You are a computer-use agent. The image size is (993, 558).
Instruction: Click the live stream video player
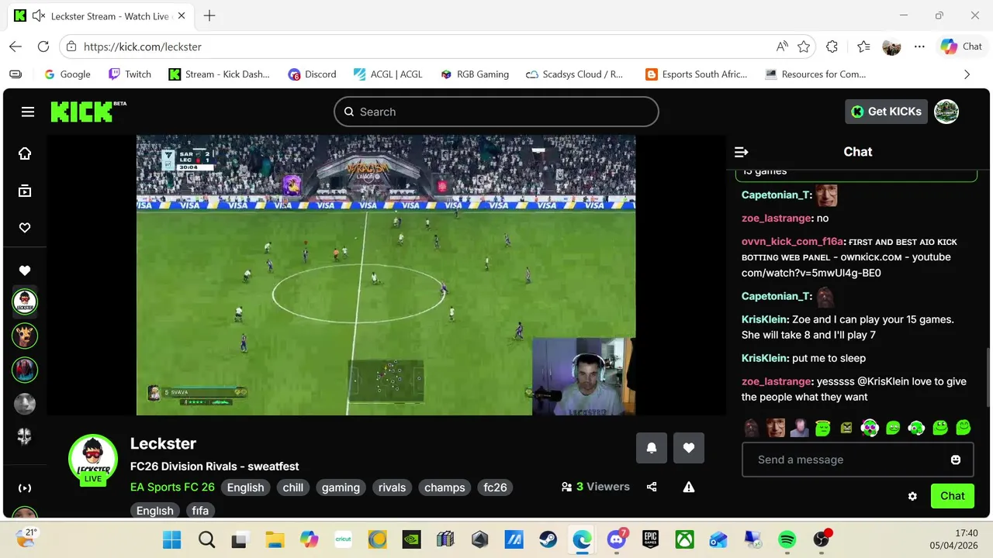(x=386, y=275)
